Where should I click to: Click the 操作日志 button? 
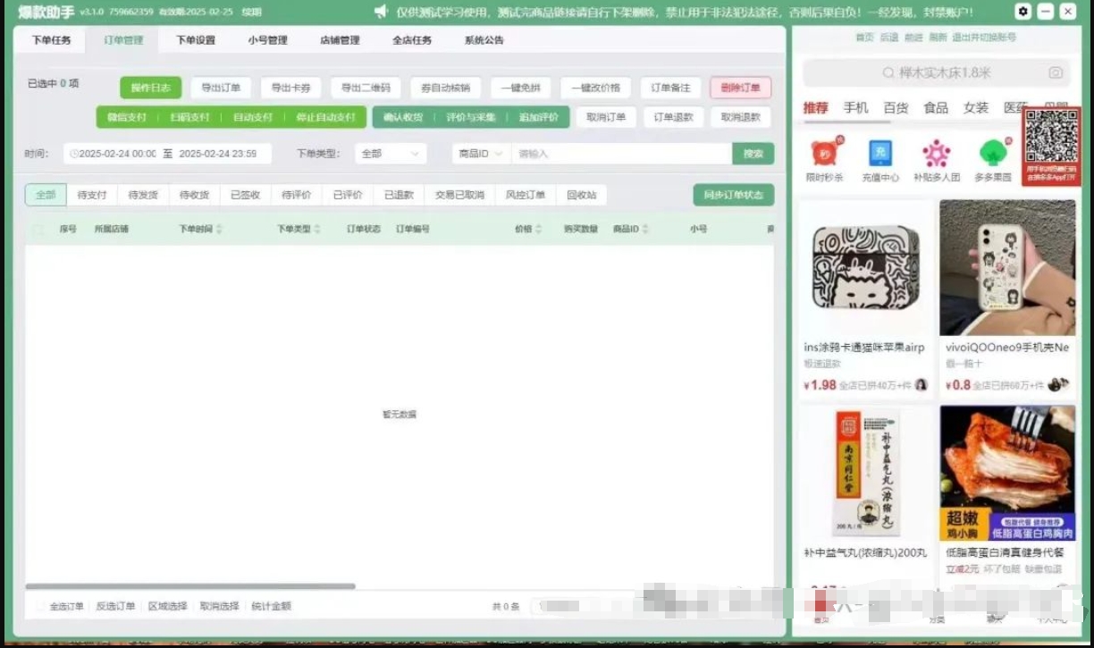point(151,88)
